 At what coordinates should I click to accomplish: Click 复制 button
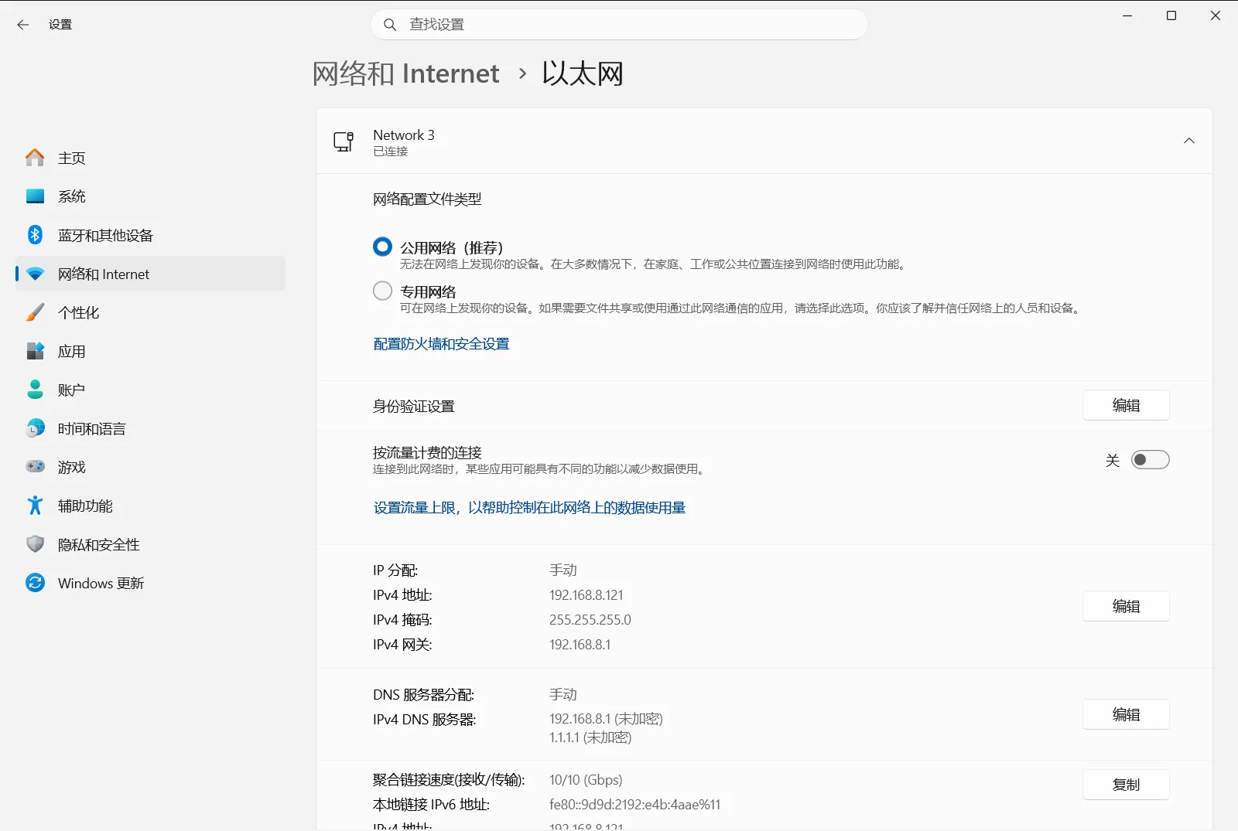click(1126, 785)
